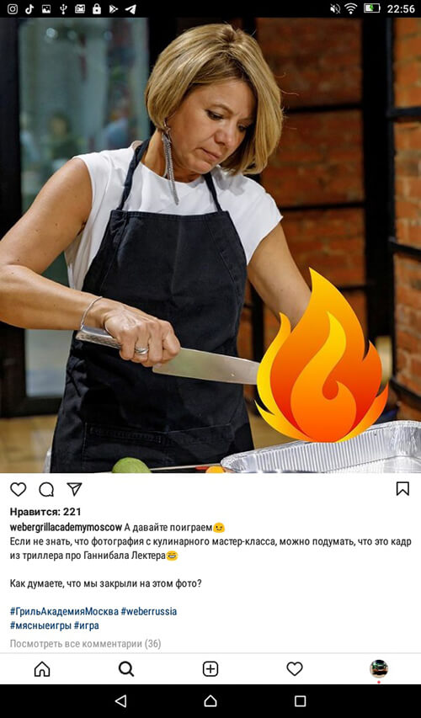Tap the Android recent apps square button
Screen dimensions: 421x718
[300, 700]
